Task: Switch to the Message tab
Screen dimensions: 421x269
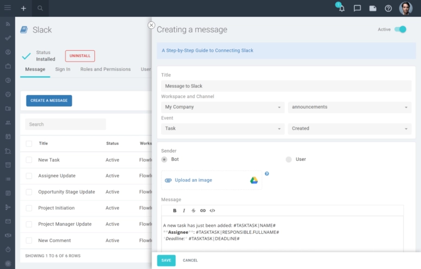Action: tap(35, 69)
